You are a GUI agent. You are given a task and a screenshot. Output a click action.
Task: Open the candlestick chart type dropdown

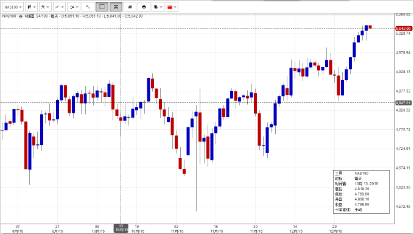click(x=32, y=7)
